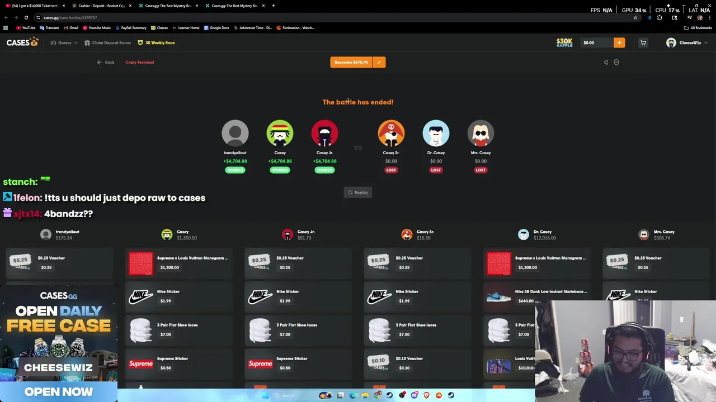Open the PayPal Summary bookmark
The width and height of the screenshot is (716, 402).
click(x=130, y=27)
